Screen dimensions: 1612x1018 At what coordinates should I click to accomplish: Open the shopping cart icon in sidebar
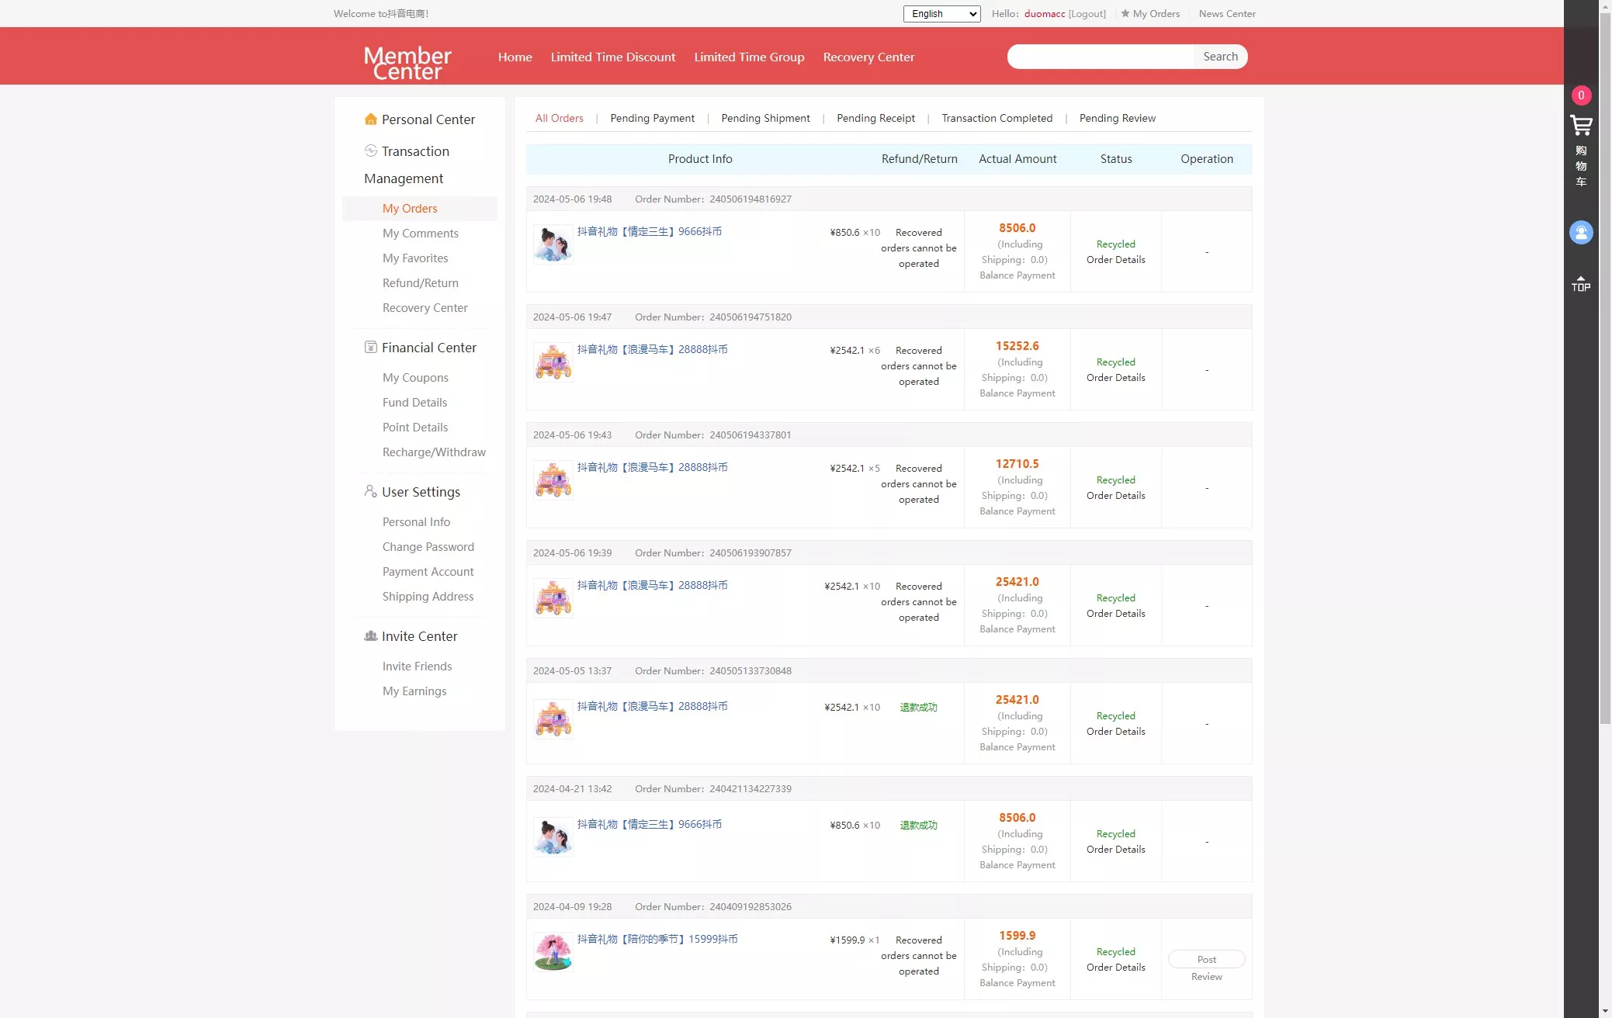click(1581, 126)
